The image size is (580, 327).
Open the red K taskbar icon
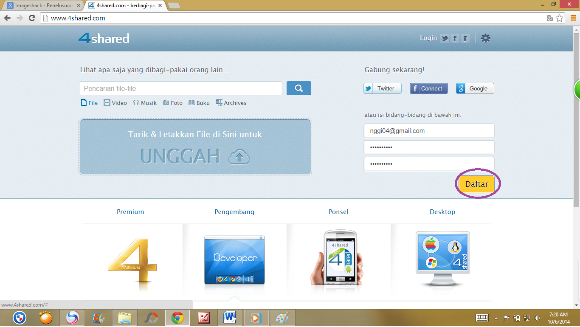(203, 318)
